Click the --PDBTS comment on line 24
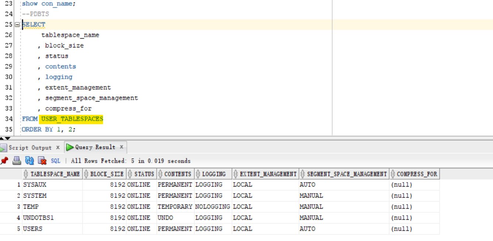This screenshot has height=241, width=493. pyautogui.click(x=35, y=14)
